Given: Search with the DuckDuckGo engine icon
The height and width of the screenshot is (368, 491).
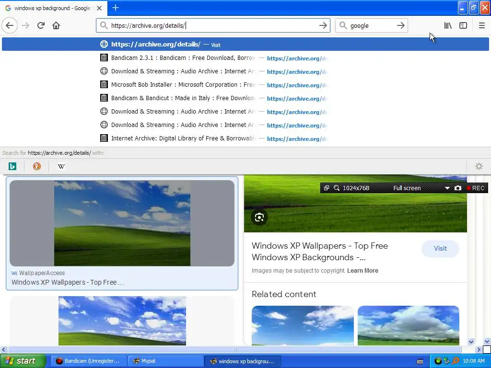Looking at the screenshot, I should [x=37, y=166].
